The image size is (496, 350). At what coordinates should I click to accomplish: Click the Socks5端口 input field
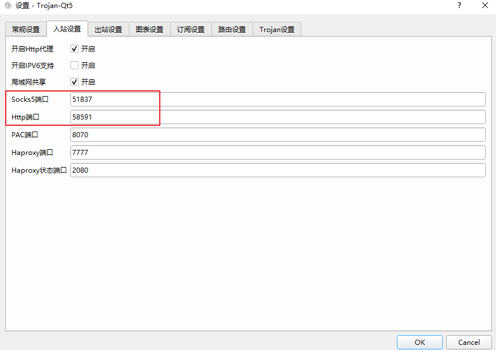(x=278, y=100)
